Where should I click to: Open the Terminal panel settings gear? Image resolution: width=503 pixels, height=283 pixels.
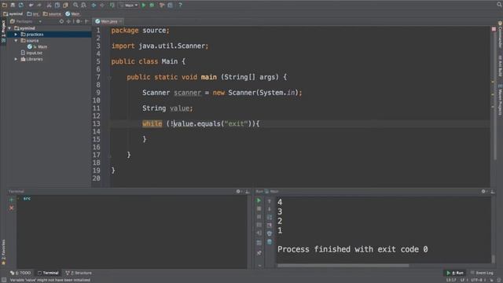tap(238, 191)
